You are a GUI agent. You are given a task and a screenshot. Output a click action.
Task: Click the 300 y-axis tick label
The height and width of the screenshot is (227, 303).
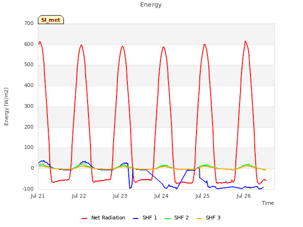pos(29,106)
